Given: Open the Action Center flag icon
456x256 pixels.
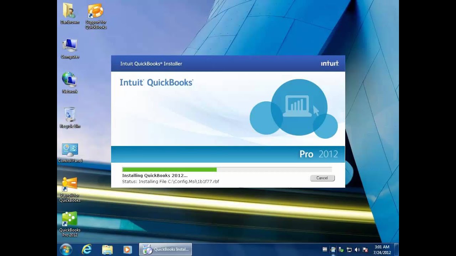Looking at the screenshot, I should (365, 250).
